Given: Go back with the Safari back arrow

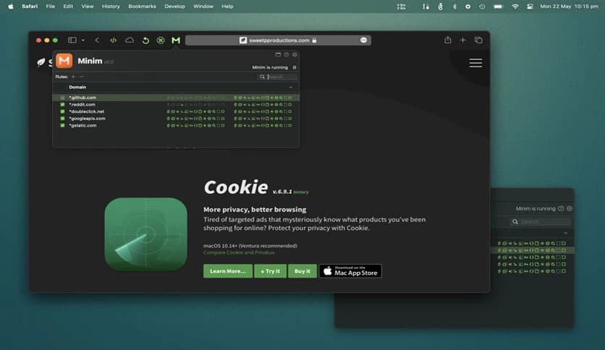Looking at the screenshot, I should pos(97,40).
